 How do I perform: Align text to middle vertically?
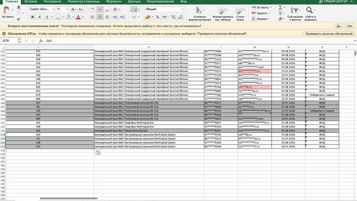[x=99, y=9]
